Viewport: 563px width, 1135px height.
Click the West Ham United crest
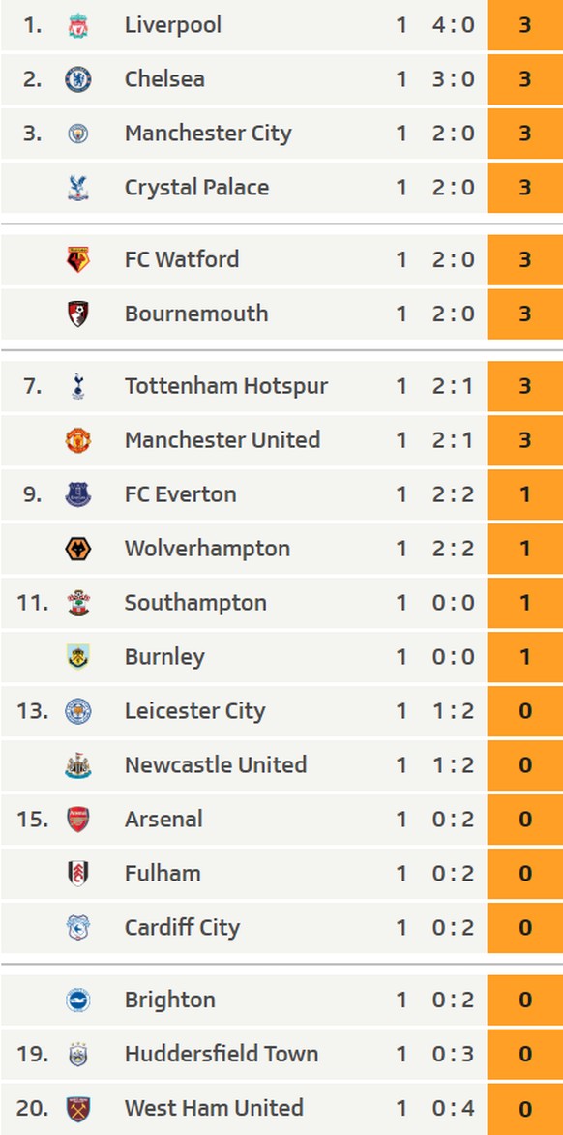tap(78, 1108)
